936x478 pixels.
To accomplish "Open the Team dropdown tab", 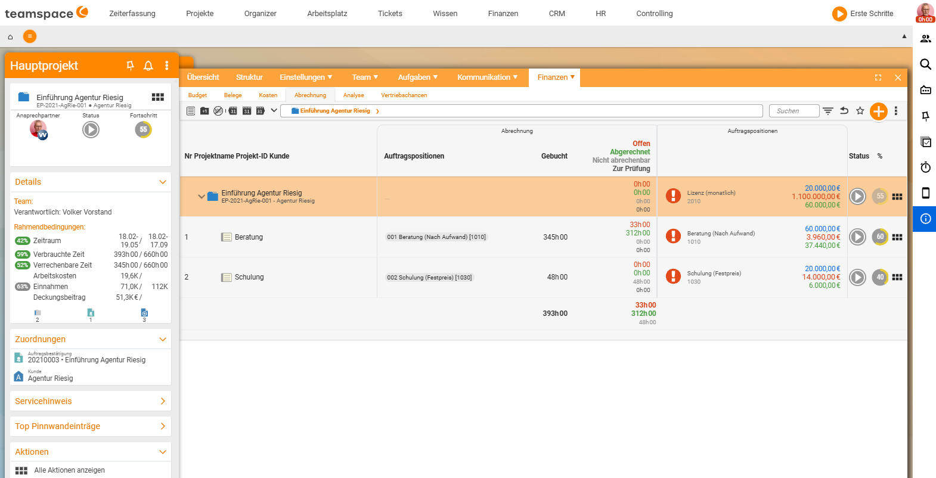I will point(365,77).
